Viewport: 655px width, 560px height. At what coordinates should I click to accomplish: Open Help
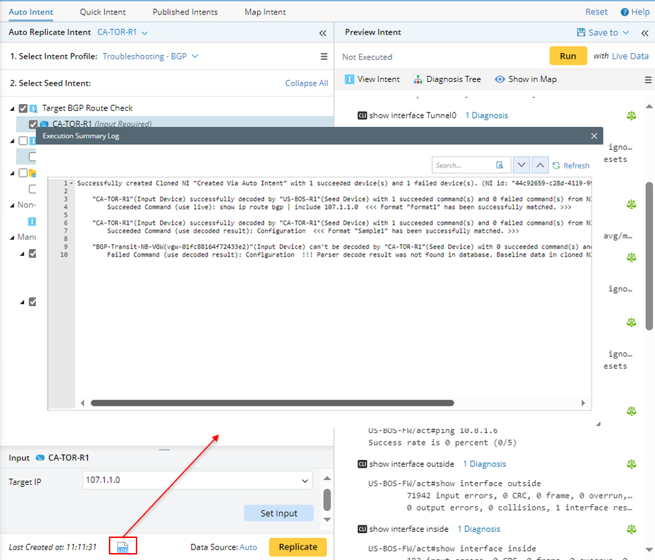coord(635,12)
